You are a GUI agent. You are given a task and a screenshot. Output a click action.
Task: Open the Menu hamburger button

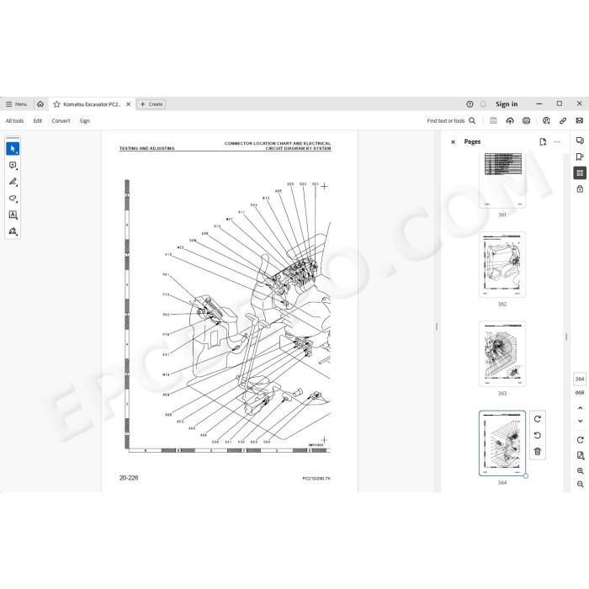click(16, 104)
